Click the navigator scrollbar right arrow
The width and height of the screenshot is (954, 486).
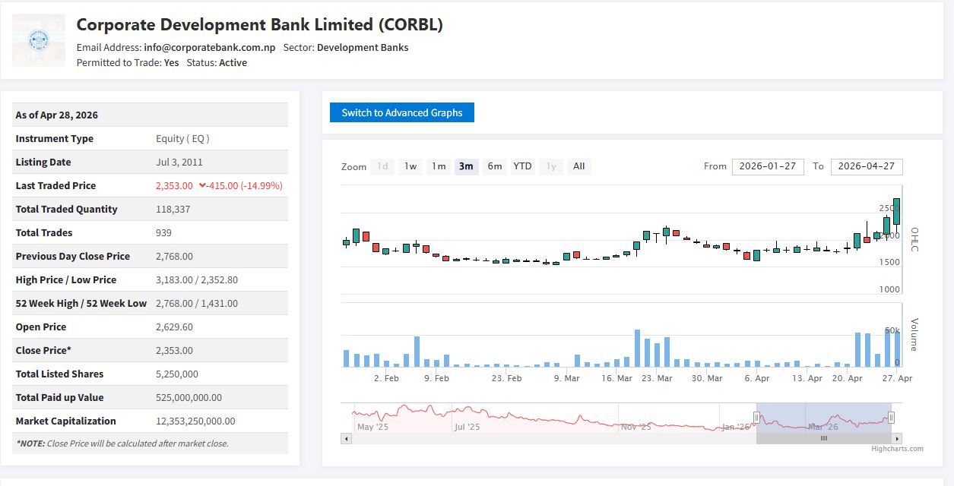897,438
